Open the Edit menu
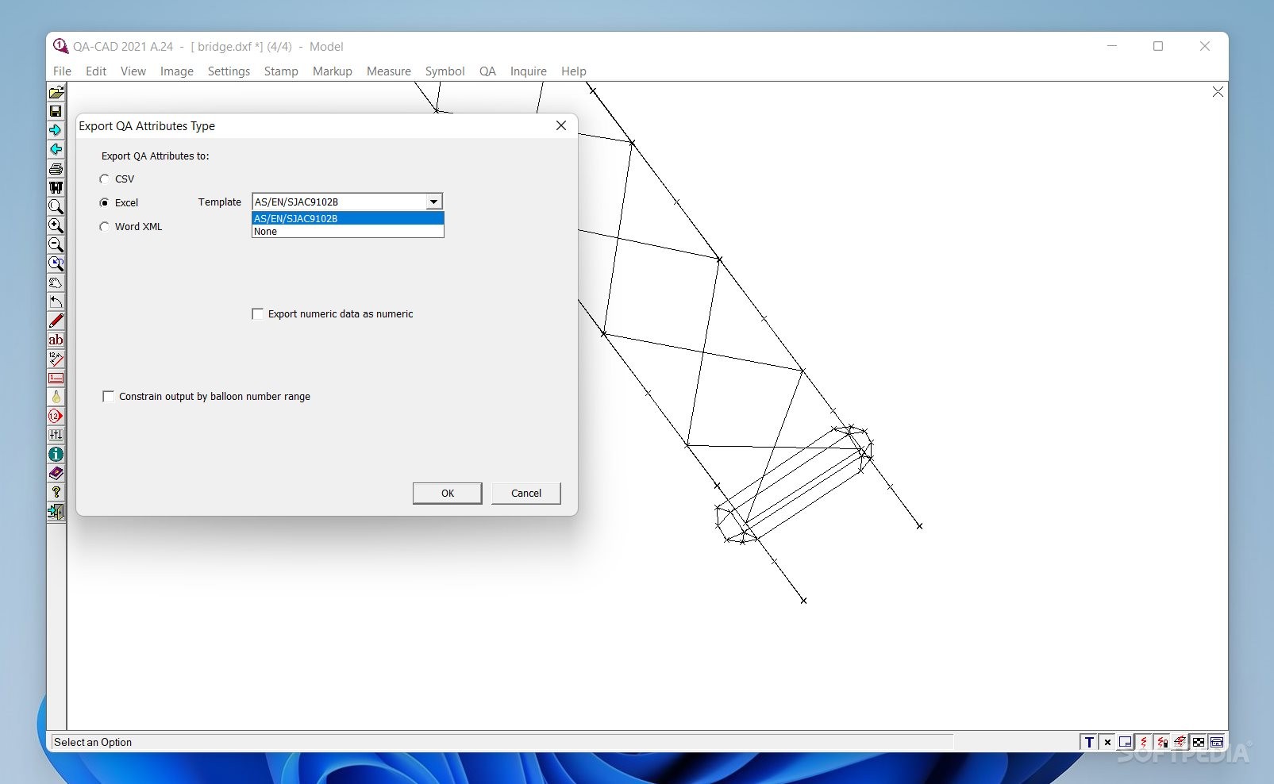1274x784 pixels. [x=96, y=71]
